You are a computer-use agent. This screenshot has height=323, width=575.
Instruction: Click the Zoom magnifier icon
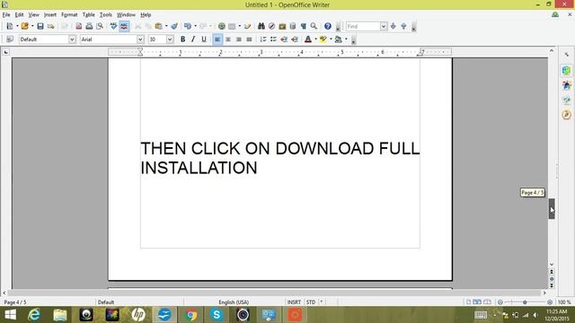(x=314, y=26)
